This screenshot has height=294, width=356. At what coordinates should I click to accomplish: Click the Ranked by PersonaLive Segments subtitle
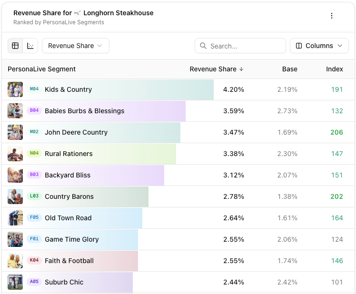(x=59, y=22)
